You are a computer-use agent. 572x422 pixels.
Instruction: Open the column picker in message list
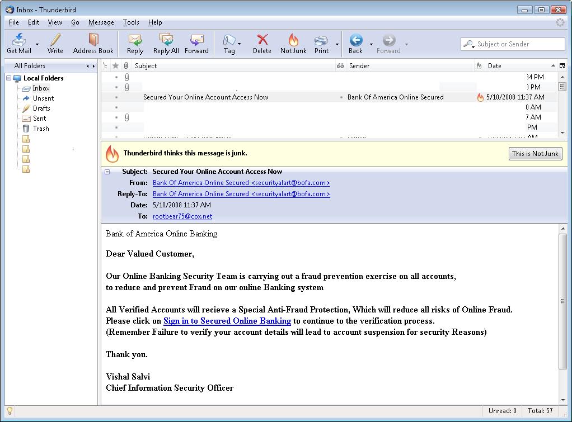(562, 65)
